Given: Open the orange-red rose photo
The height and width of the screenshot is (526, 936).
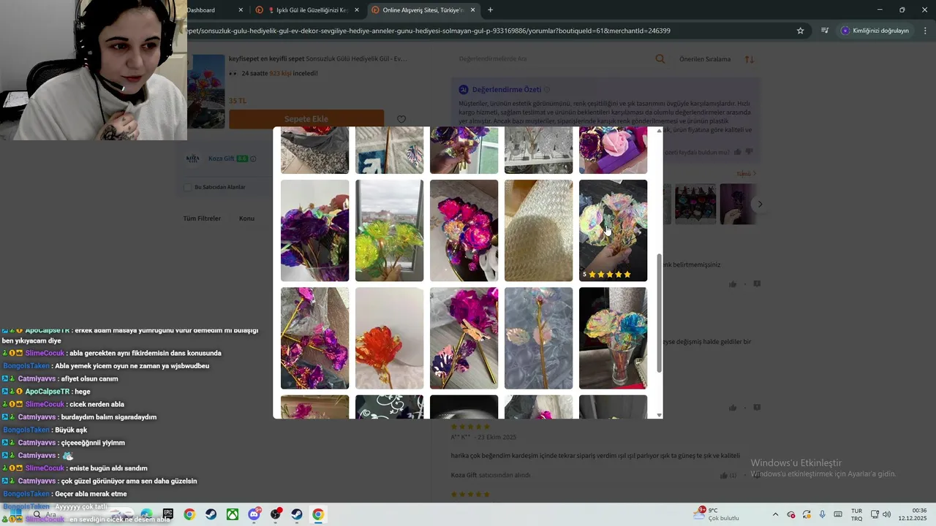Looking at the screenshot, I should [389, 338].
